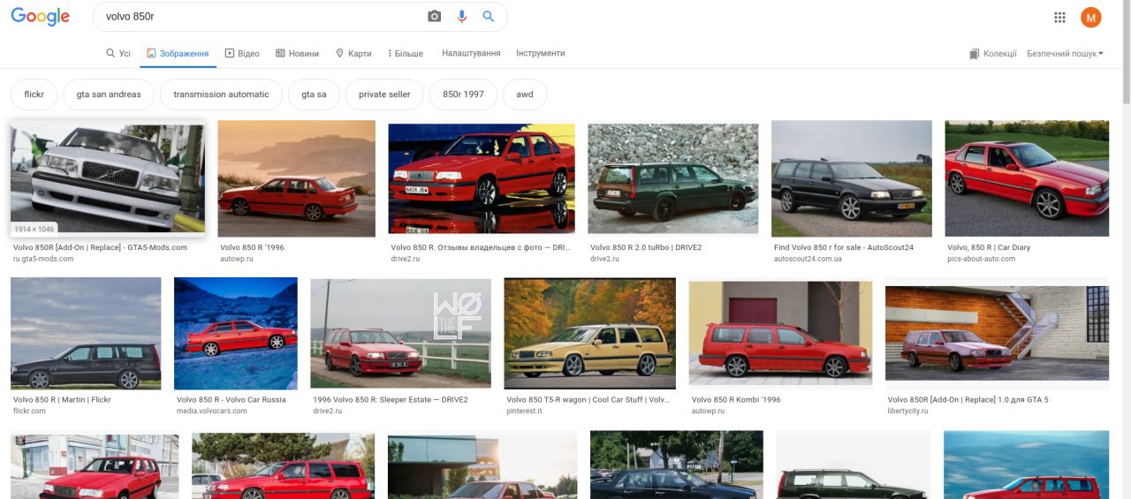
Task: Click the flickr.com source link
Action: pyautogui.click(x=30, y=411)
